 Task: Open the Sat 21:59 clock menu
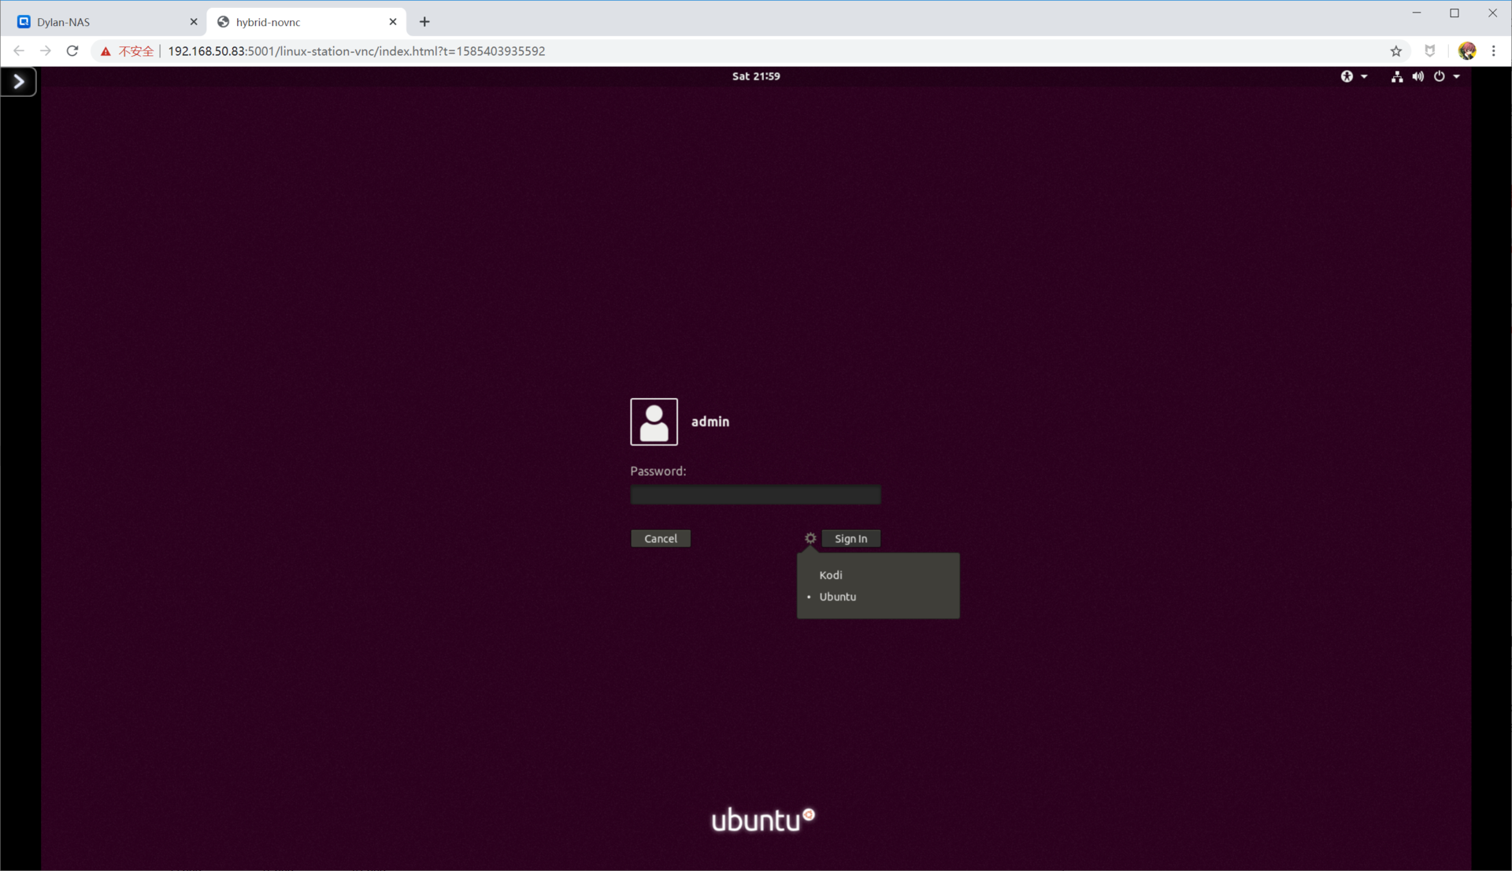pyautogui.click(x=755, y=76)
